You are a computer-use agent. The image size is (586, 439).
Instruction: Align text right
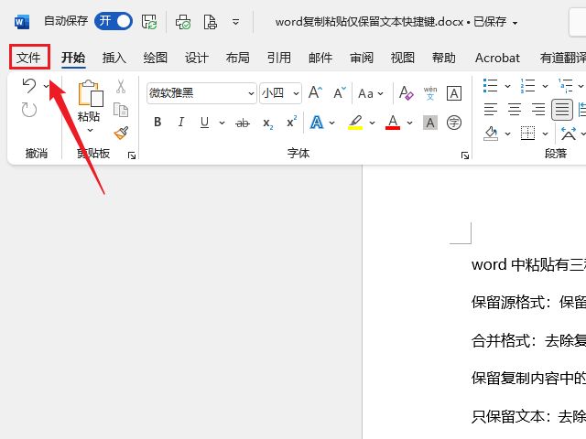click(x=538, y=110)
